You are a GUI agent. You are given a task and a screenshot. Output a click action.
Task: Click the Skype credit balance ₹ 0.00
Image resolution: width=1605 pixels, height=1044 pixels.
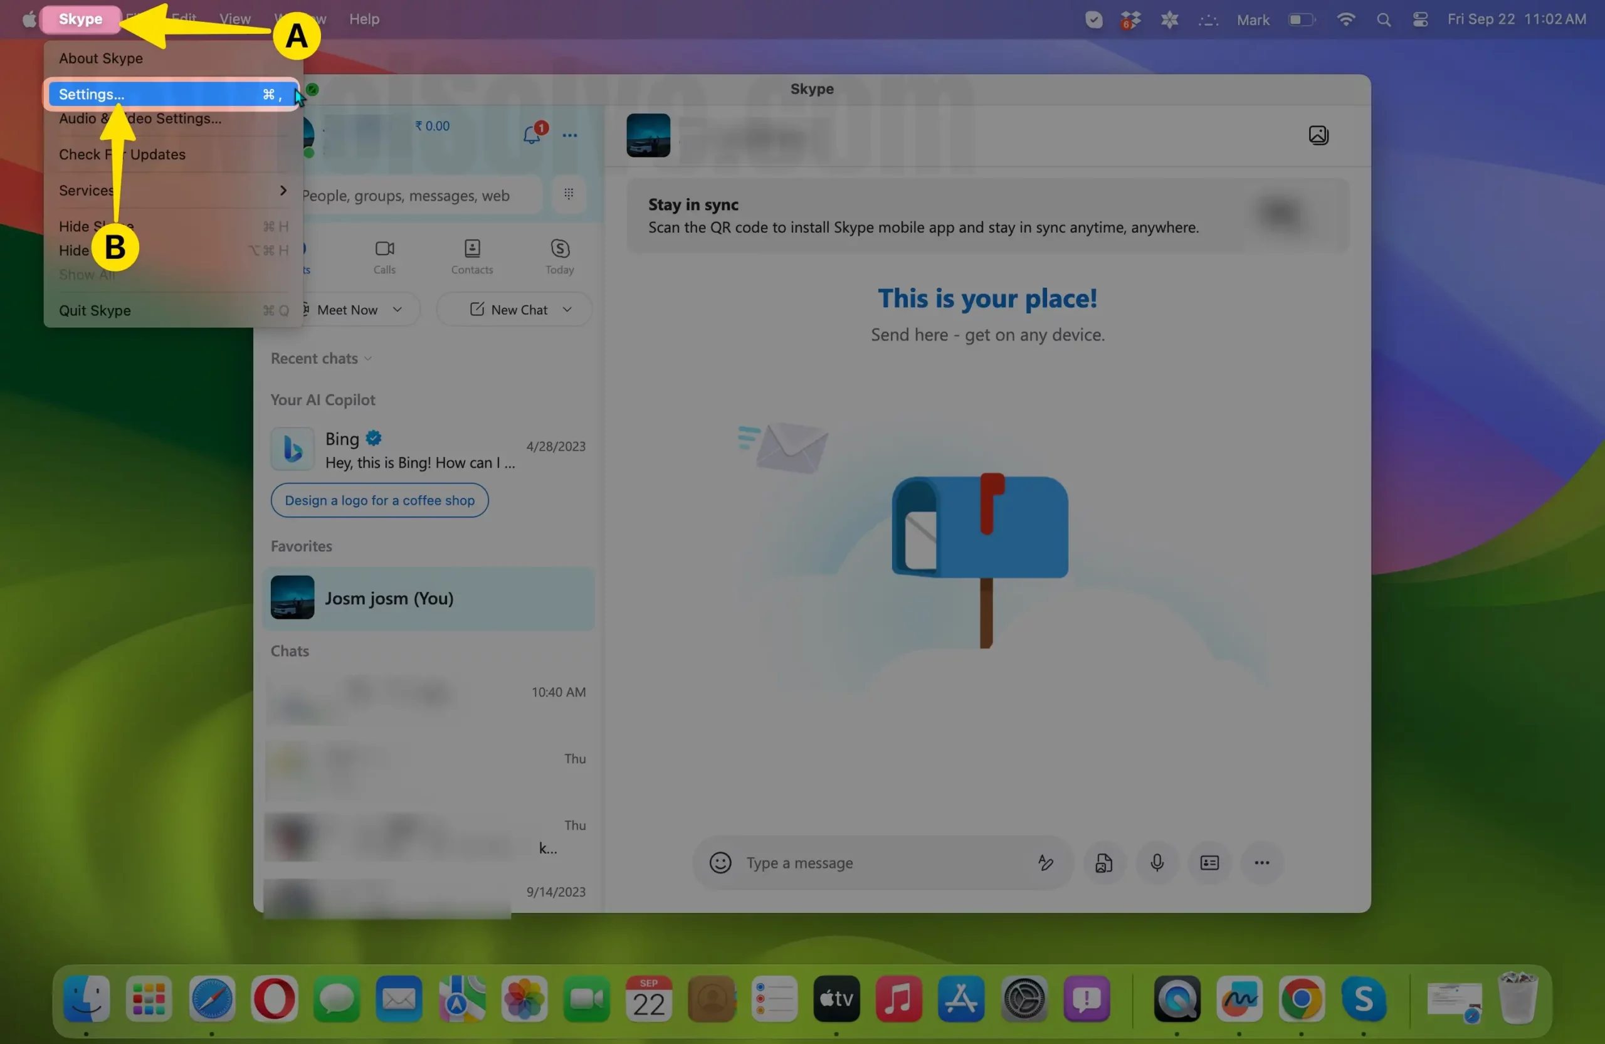[432, 126]
